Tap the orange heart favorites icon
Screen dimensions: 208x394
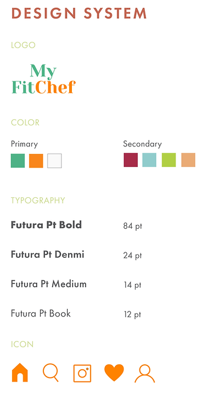pos(114,373)
